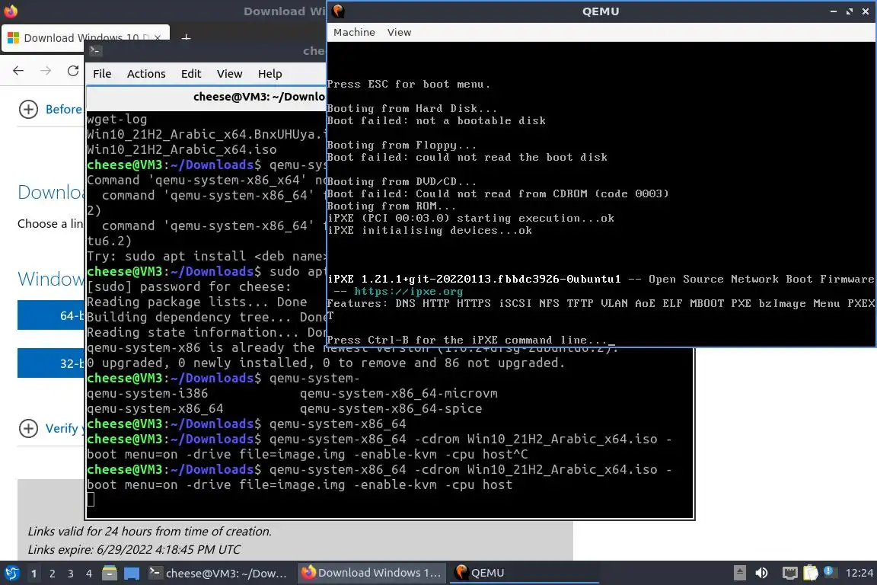Click the removable media eject tray icon
The height and width of the screenshot is (585, 877).
pyautogui.click(x=739, y=573)
